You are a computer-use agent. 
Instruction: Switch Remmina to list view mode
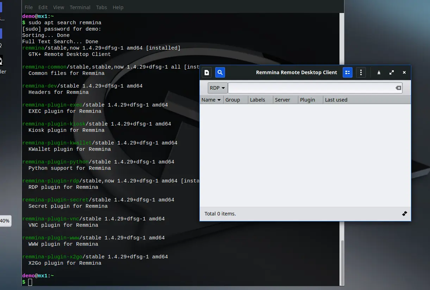point(348,72)
